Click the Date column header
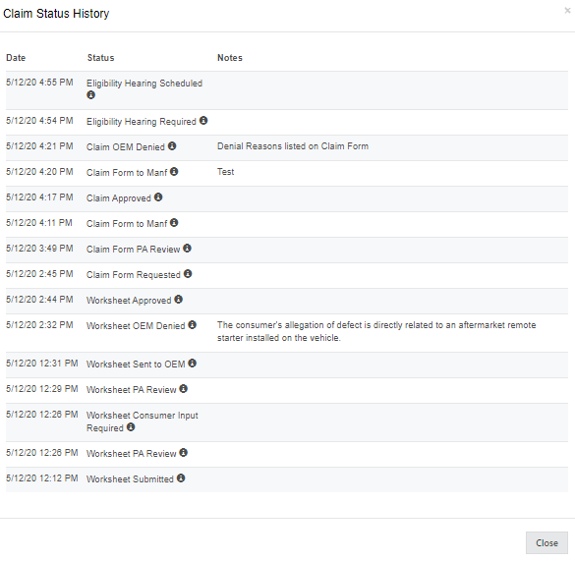 16,58
